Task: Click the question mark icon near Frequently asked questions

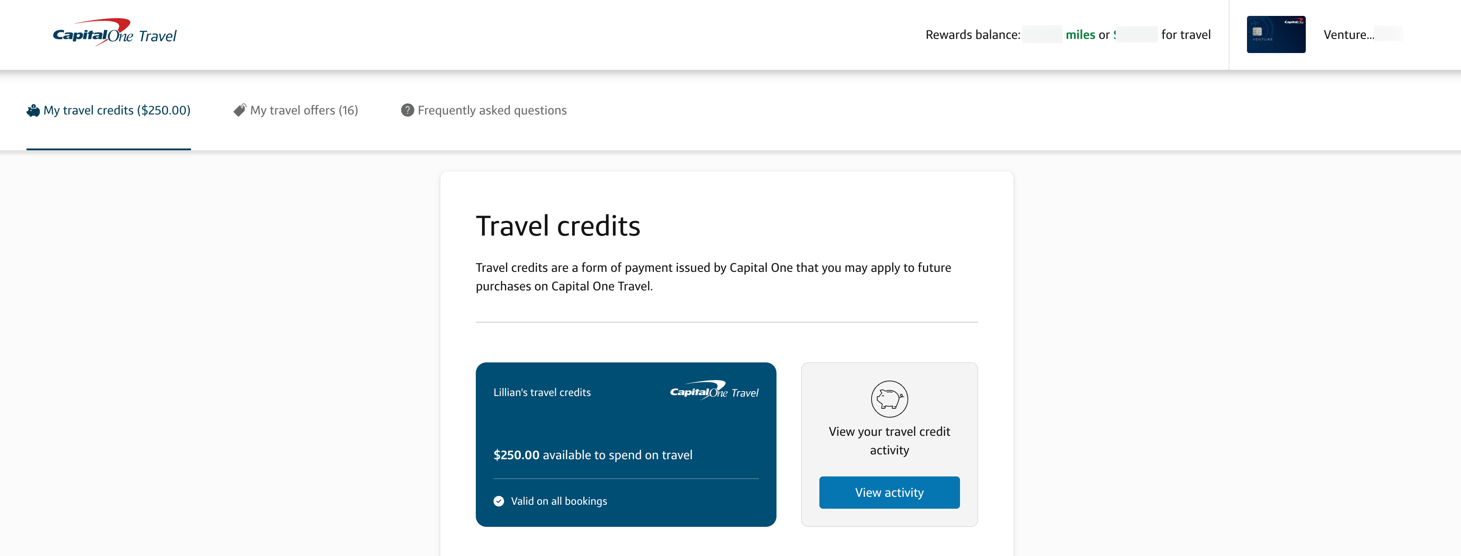Action: click(407, 110)
